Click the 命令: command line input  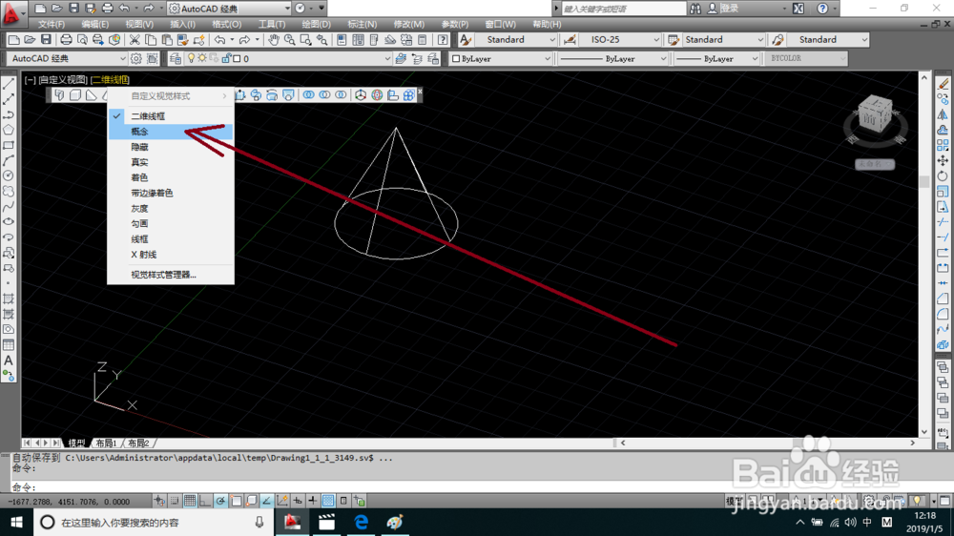[463, 487]
